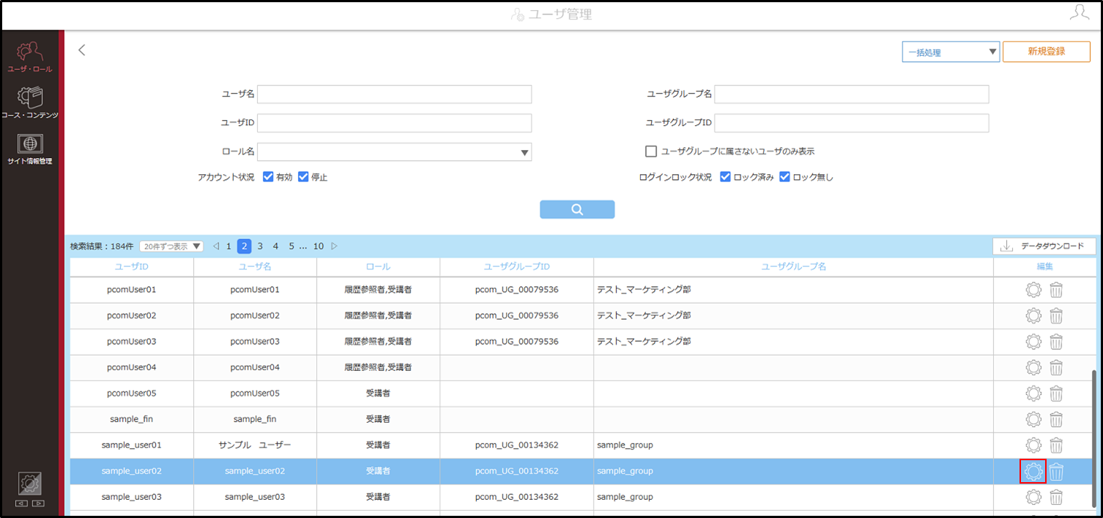Screen dimensions: 1103x518
Task: Click the 新規登録 button
Action: click(1046, 52)
